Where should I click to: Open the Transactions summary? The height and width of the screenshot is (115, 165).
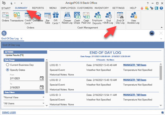(16, 17)
